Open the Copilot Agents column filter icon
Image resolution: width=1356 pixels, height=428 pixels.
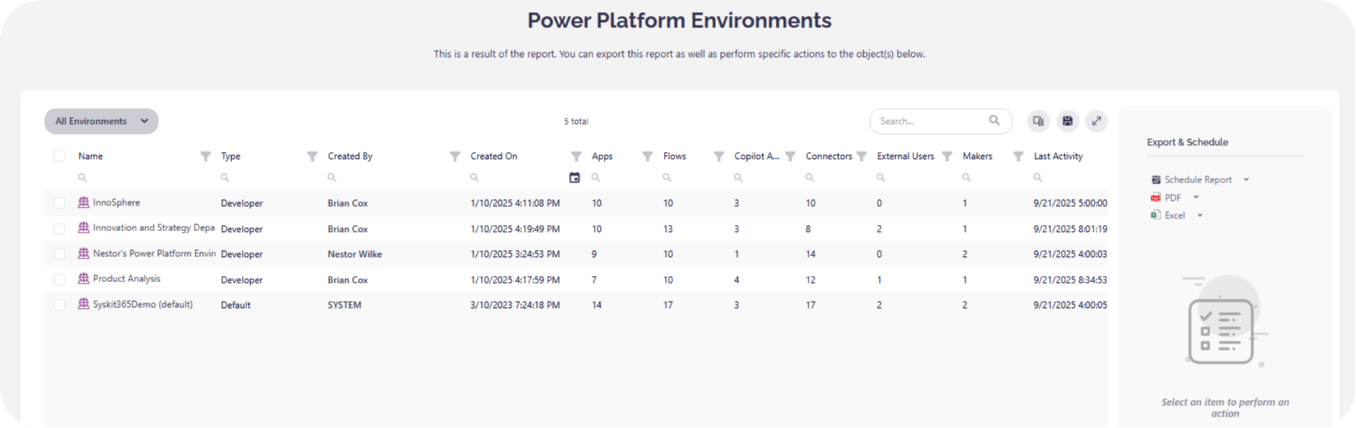point(790,156)
